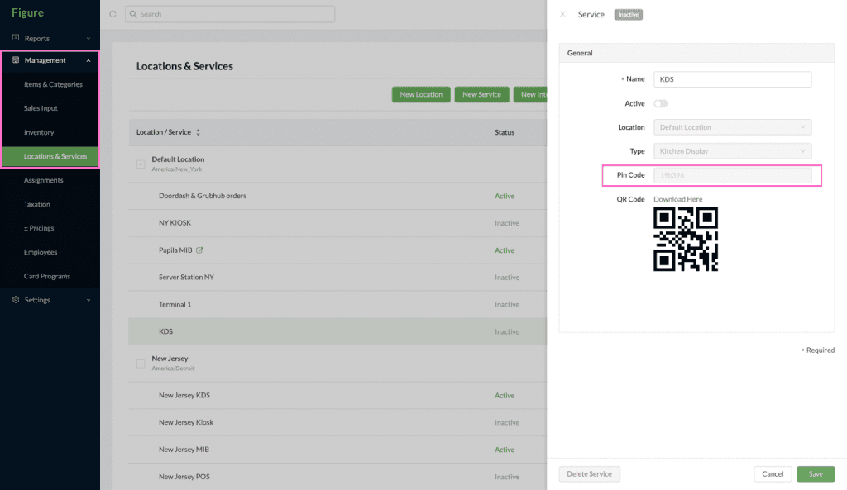The image size is (847, 490).
Task: Click the magnifier icon in search bar
Action: (133, 14)
